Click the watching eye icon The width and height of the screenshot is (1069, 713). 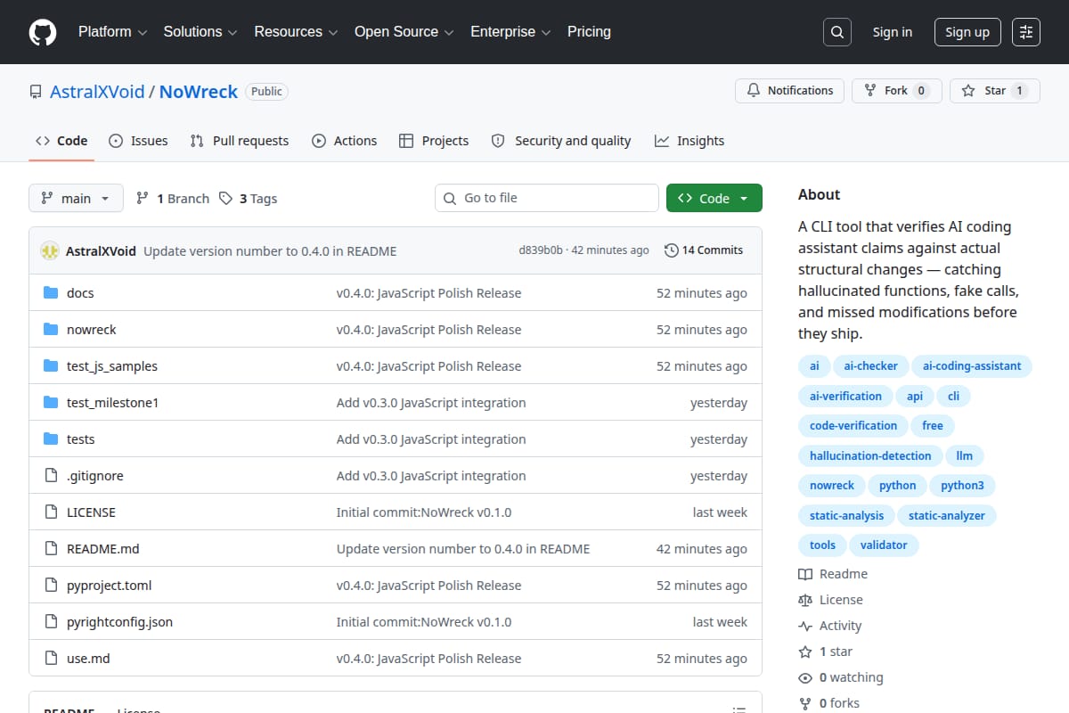click(805, 677)
